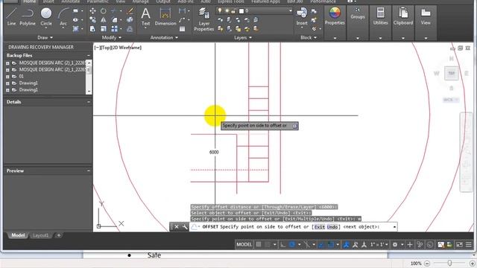This screenshot has width=477, height=268.
Task: Toggle ortho mode in status bar
Action: [283, 244]
